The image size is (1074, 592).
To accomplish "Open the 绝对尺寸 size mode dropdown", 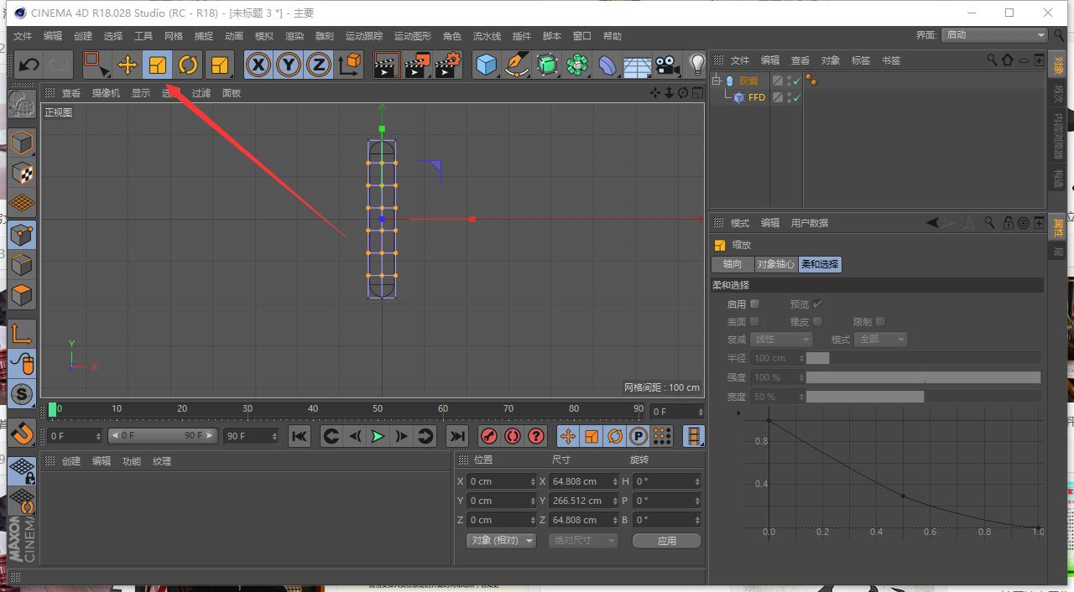I will [x=583, y=541].
